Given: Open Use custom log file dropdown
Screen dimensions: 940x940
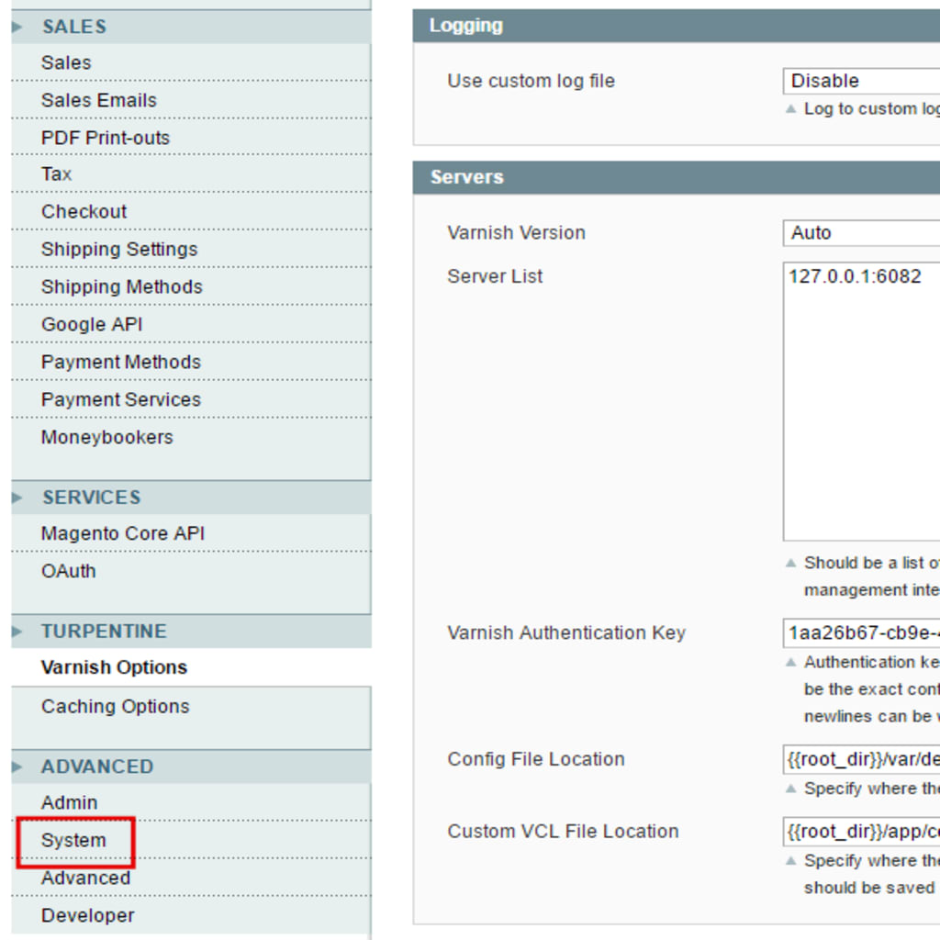Looking at the screenshot, I should pyautogui.click(x=861, y=81).
